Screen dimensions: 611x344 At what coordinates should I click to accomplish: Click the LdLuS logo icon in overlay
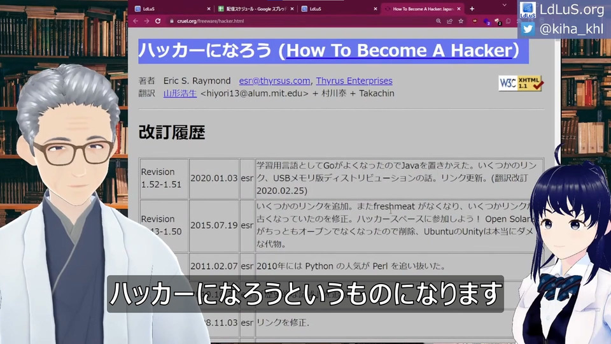point(528,10)
